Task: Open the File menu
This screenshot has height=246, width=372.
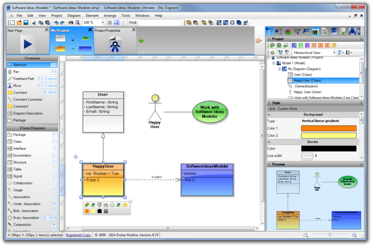Action: pos(19,15)
